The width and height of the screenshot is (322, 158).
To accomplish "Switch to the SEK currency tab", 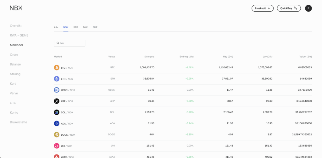I will (x=76, y=27).
